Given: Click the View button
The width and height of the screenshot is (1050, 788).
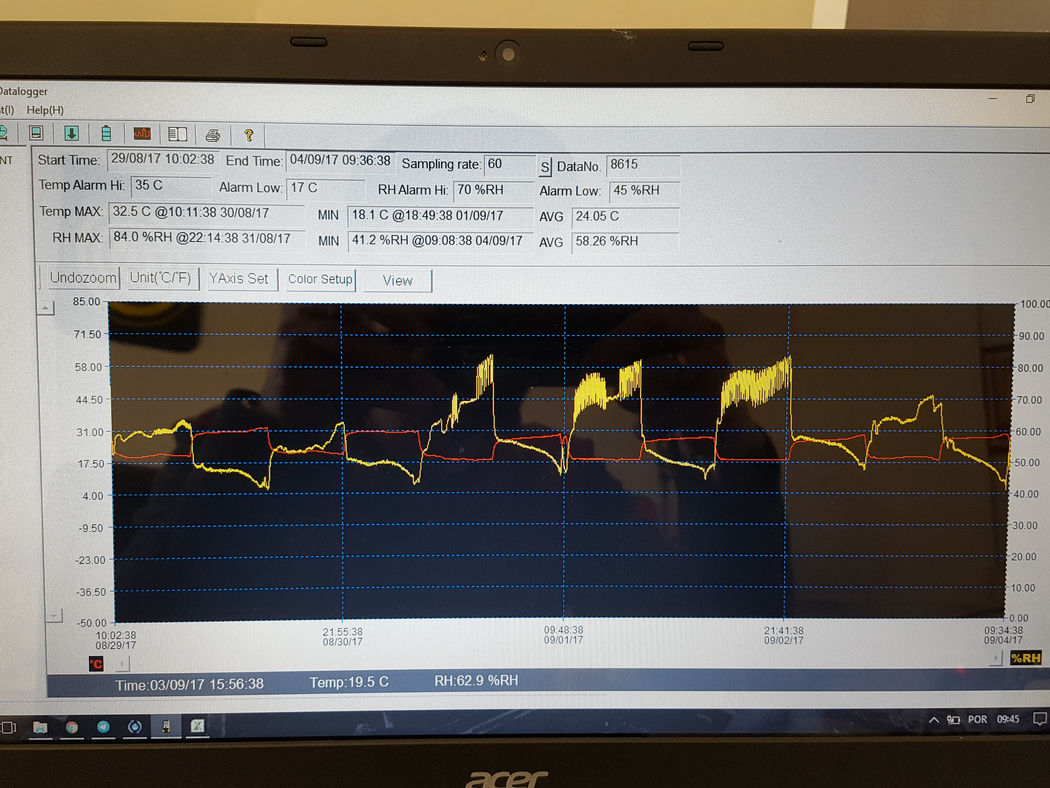Looking at the screenshot, I should point(398,281).
